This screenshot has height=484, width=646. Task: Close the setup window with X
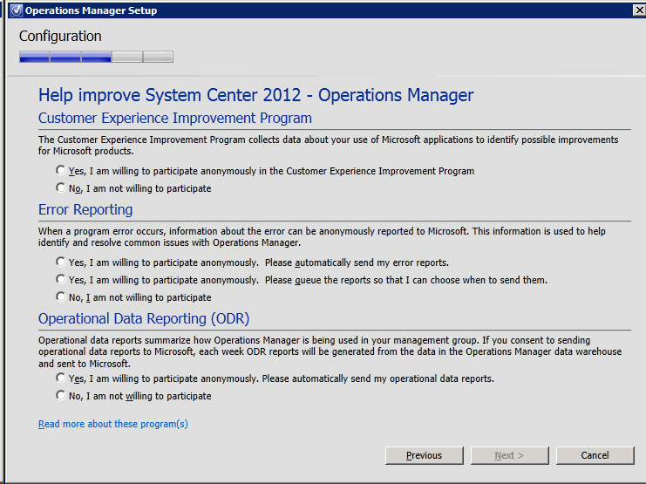(x=639, y=10)
